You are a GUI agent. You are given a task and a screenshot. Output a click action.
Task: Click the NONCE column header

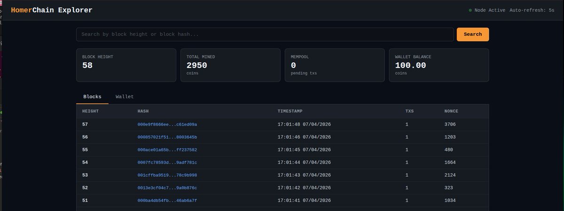451,111
